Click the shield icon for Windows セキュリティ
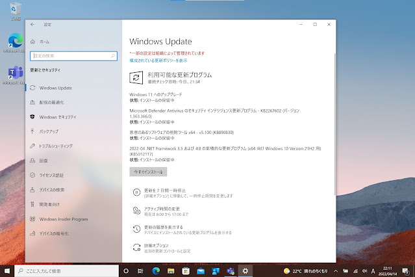This screenshot has height=277, width=415. coord(32,116)
